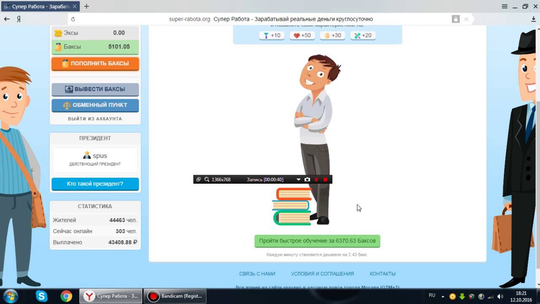Image resolution: width=540 pixels, height=304 pixels.
Task: Select the "Супер Работа" browser tab
Action: tap(40, 6)
